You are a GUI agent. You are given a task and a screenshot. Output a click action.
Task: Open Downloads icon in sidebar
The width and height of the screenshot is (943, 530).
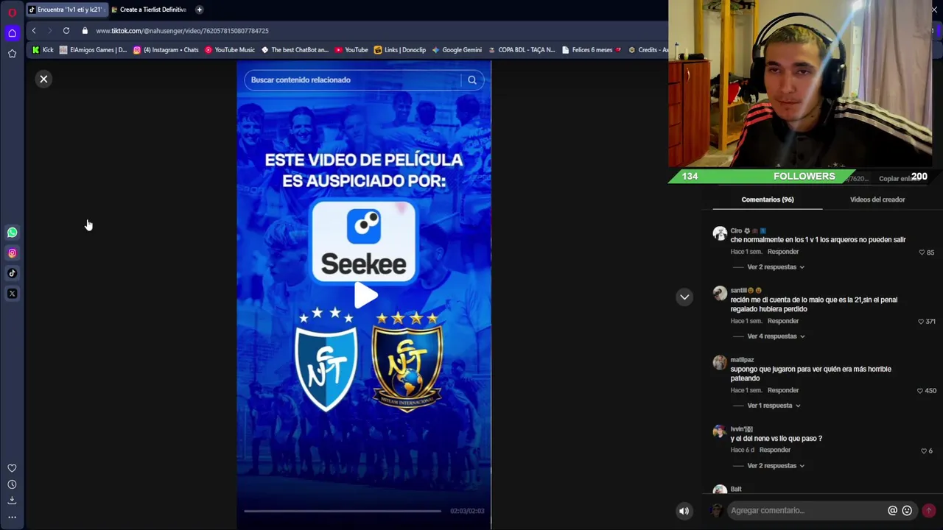click(x=12, y=501)
